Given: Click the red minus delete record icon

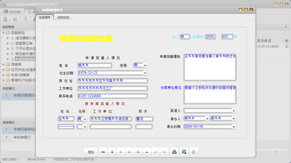Looking at the screenshot, I should coord(138,152).
